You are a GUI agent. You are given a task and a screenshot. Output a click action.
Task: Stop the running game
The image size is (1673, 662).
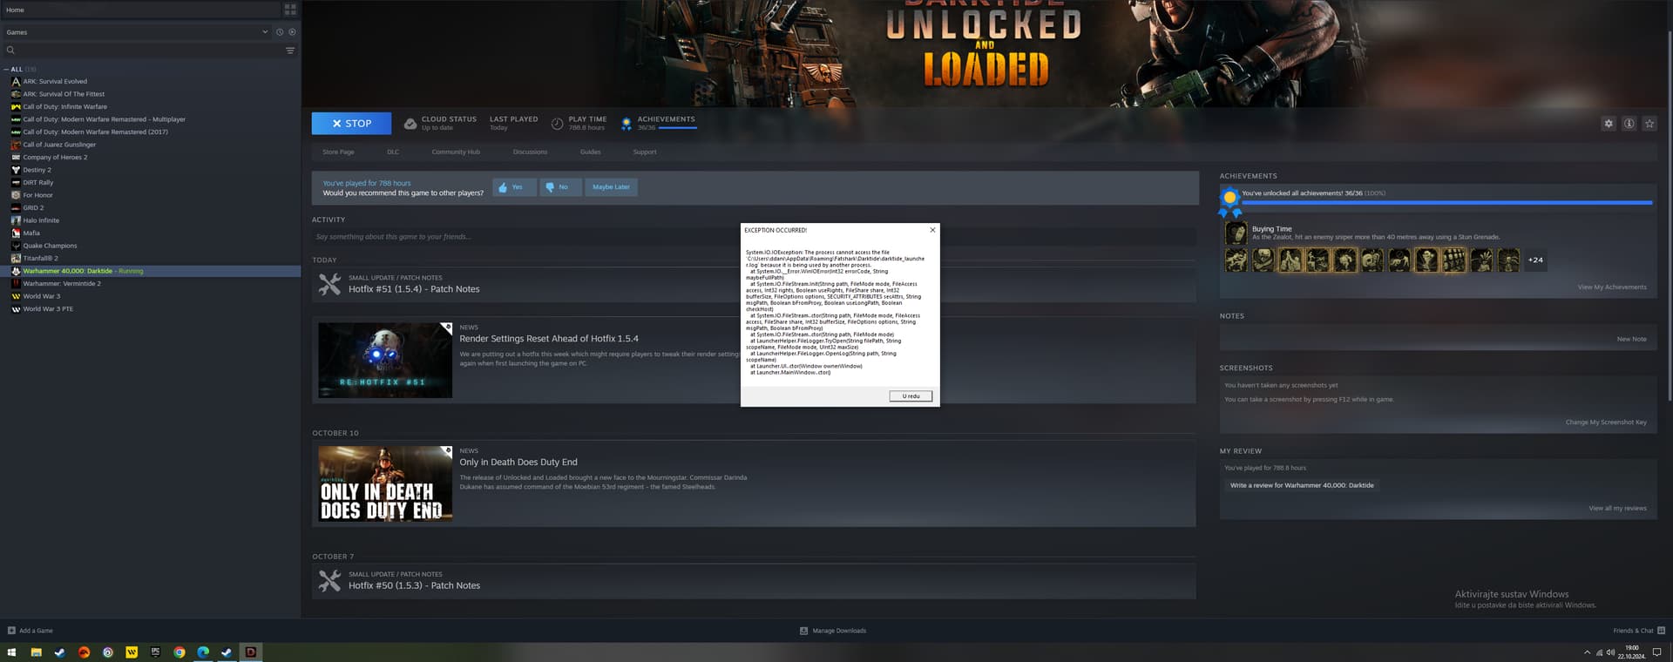click(x=351, y=124)
